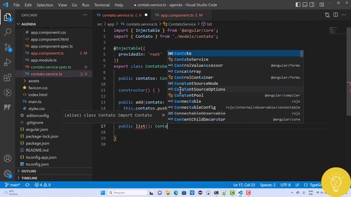Viewport: 351px width, 197px height.
Task: Open the Windows Start button
Action: pos(103,193)
